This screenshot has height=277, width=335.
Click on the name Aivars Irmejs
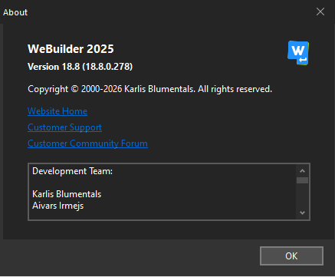click(57, 206)
